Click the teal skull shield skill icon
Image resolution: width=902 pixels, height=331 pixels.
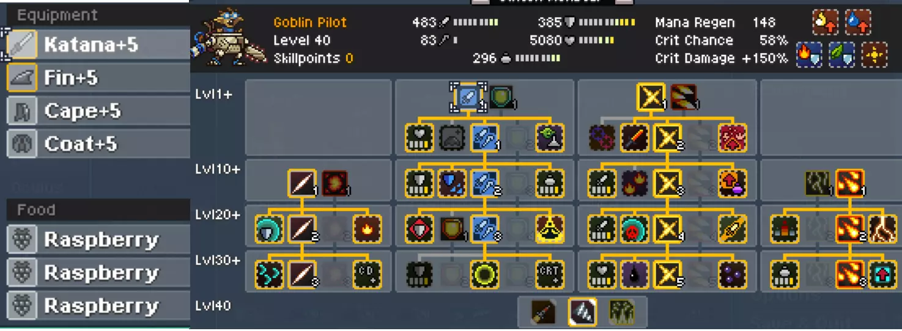635,229
